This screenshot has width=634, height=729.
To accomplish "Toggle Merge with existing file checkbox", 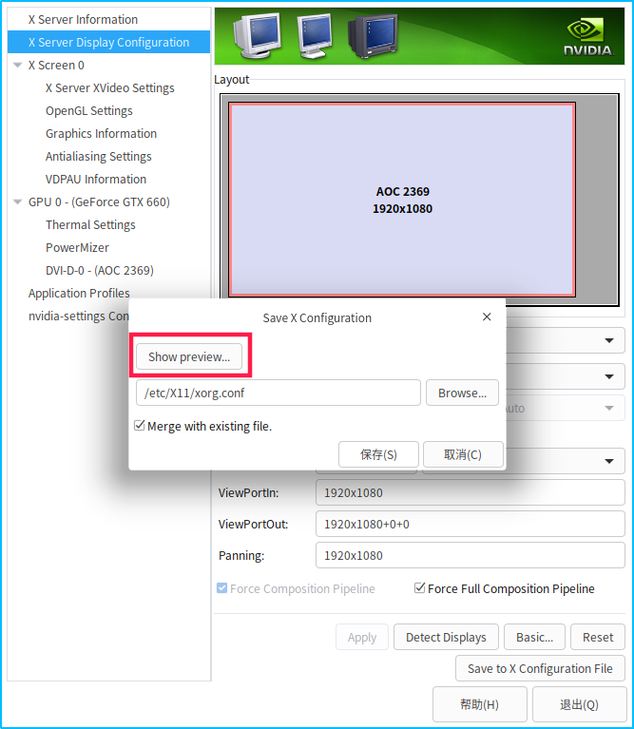I will pos(139,426).
